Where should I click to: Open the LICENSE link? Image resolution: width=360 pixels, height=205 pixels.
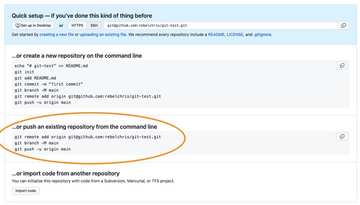click(235, 35)
